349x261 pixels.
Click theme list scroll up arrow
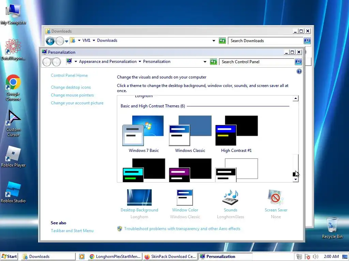point(295,98)
